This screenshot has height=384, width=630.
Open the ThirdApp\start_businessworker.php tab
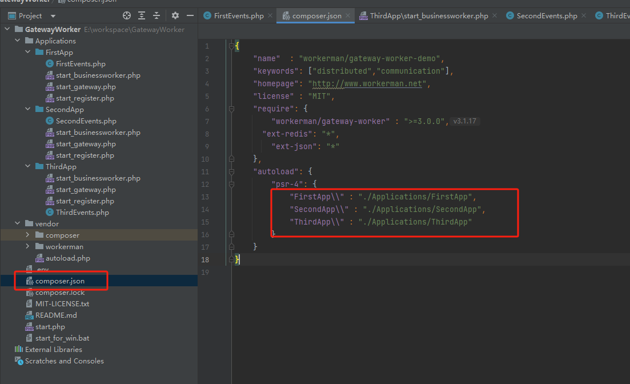[x=429, y=15]
